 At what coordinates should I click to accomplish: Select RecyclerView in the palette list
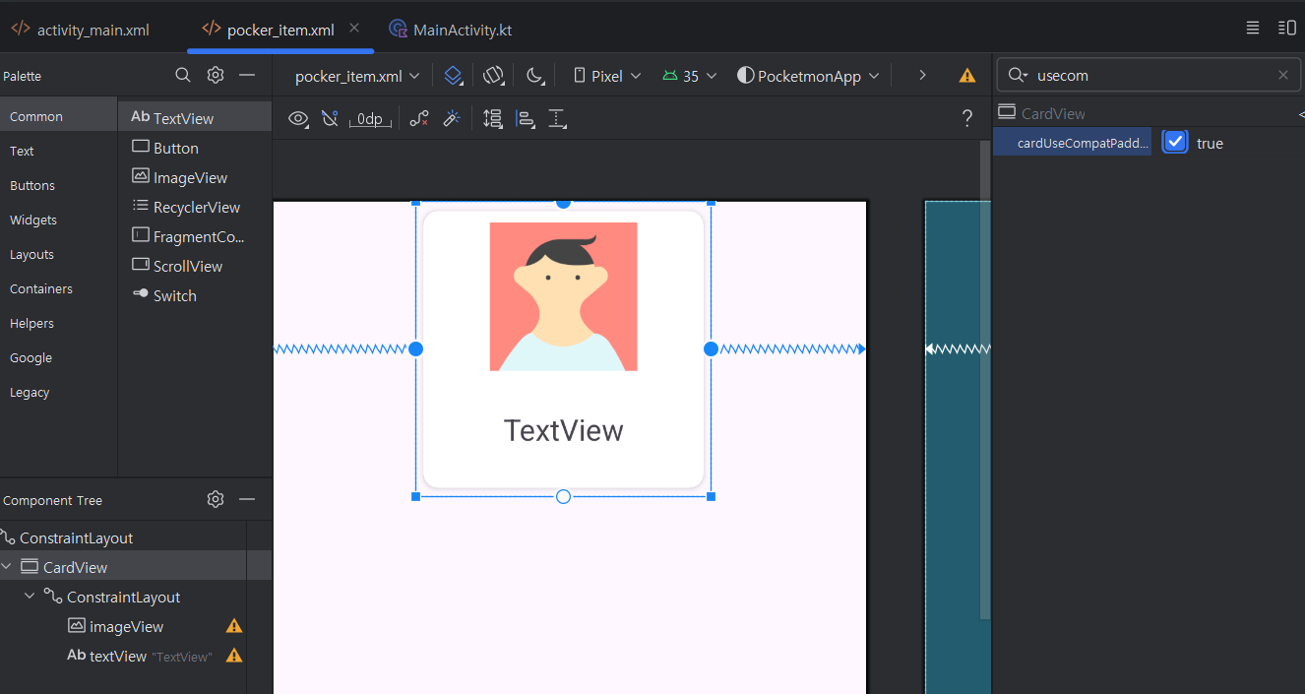[196, 207]
